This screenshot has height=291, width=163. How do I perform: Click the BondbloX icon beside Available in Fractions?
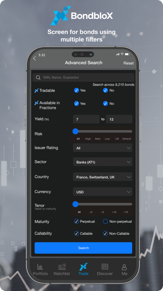(37, 103)
